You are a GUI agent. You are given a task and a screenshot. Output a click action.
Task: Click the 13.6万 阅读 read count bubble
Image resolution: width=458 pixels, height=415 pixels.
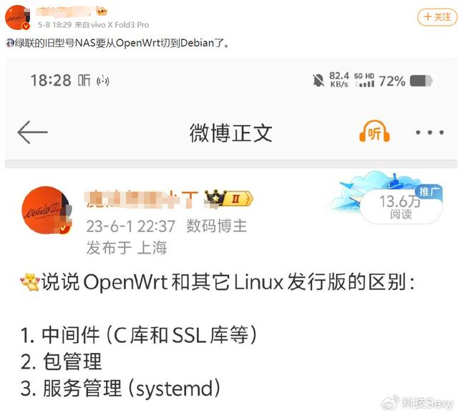click(401, 207)
